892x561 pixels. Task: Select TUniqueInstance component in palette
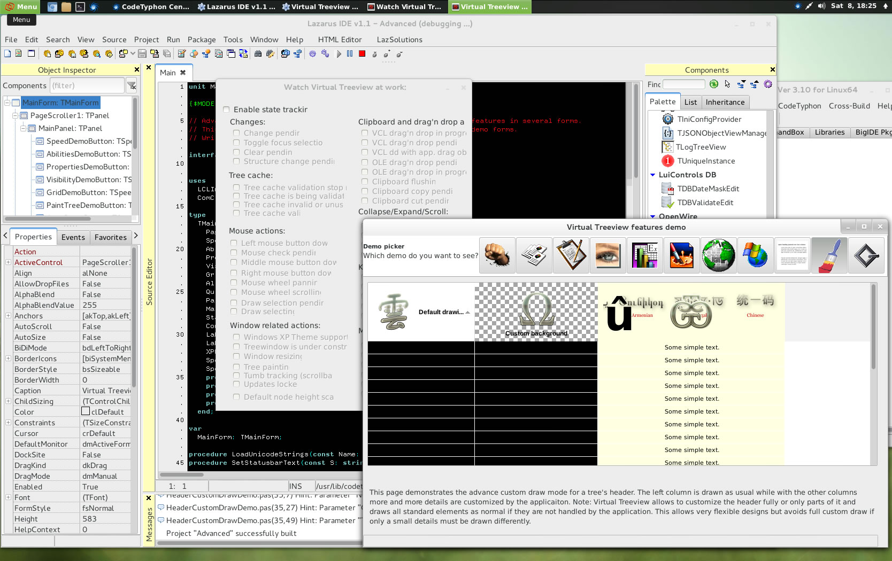[698, 161]
